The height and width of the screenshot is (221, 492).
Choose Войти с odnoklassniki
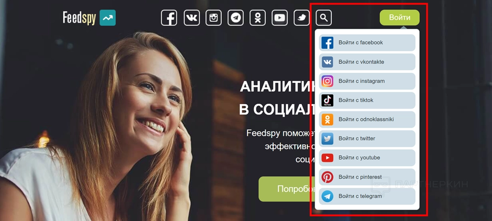pos(367,119)
